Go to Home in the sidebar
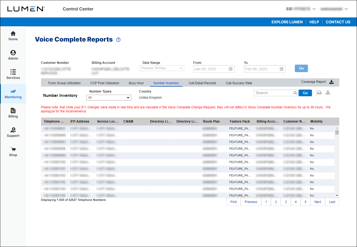This screenshot has width=357, height=247. [13, 36]
